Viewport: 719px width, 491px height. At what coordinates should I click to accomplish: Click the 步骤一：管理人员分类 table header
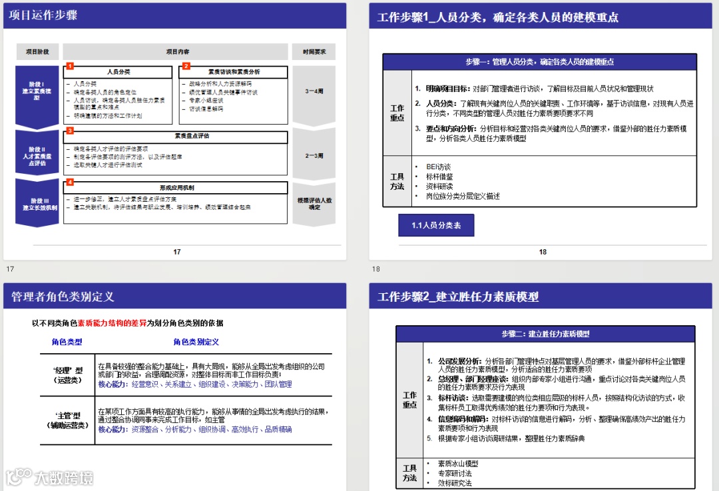pyautogui.click(x=540, y=62)
